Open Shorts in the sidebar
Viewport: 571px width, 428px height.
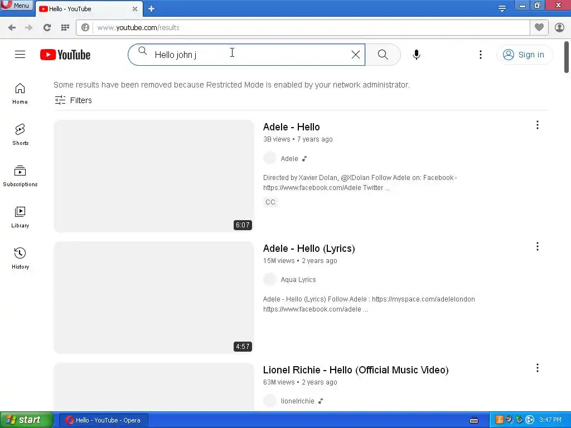pos(20,135)
